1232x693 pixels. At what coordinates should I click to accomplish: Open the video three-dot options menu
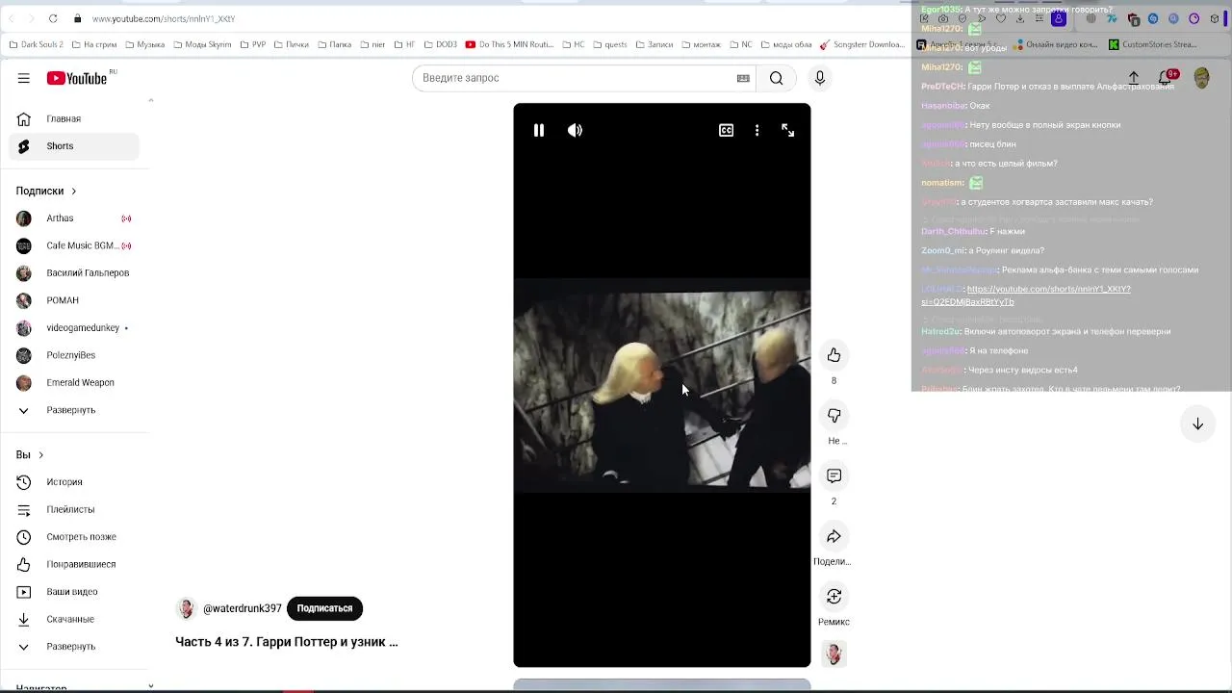pyautogui.click(x=757, y=130)
